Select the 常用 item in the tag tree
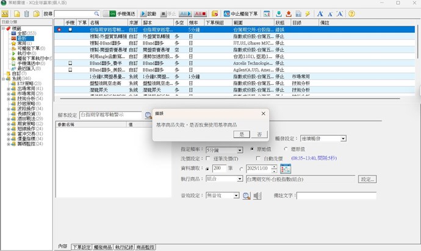Viewport: 421px width, 251px height. [23, 44]
